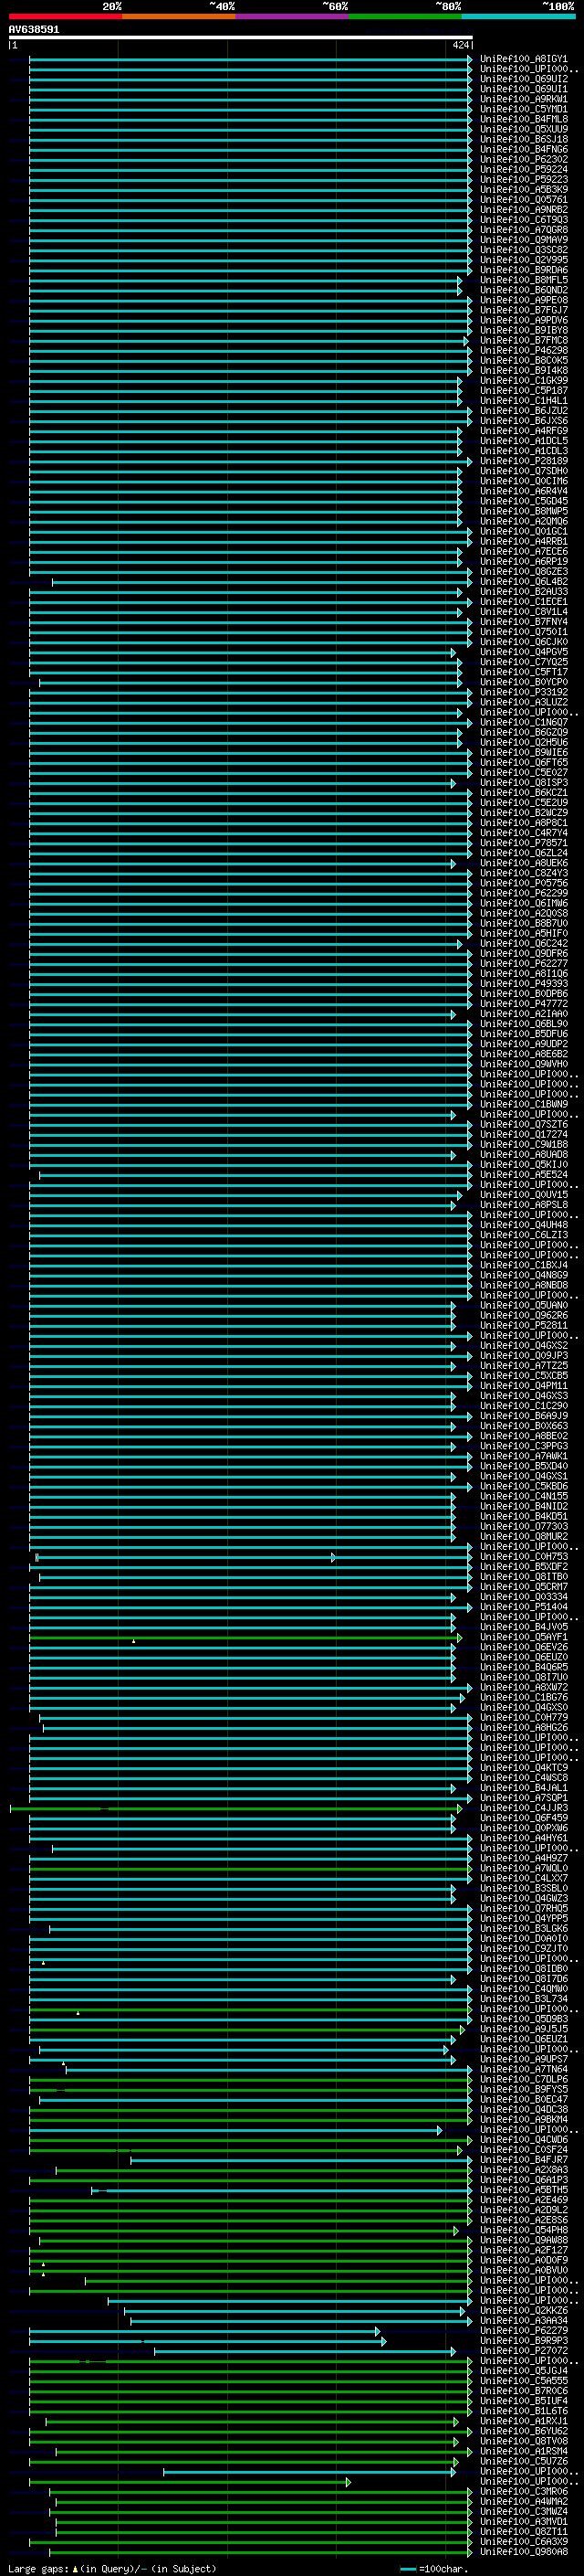Click hit label UniRef100_A7WQL0
The image size is (584, 2576).
[x=524, y=1868]
